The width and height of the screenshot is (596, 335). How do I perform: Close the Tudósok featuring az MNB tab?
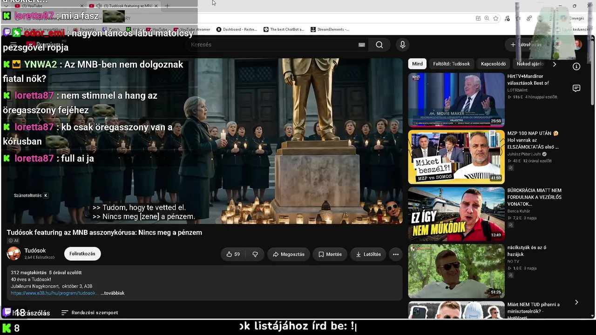pos(156,6)
